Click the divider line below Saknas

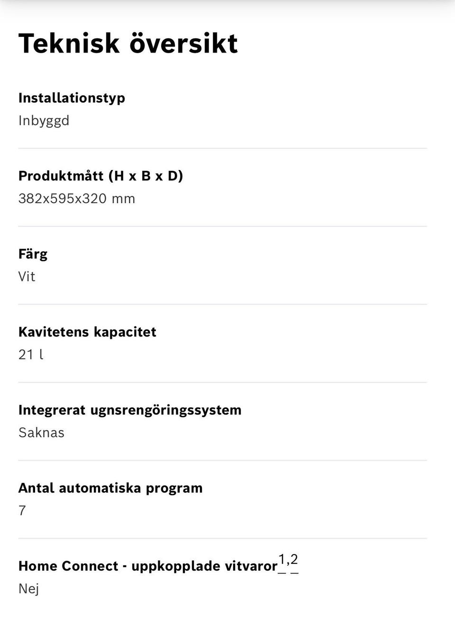[222, 460]
